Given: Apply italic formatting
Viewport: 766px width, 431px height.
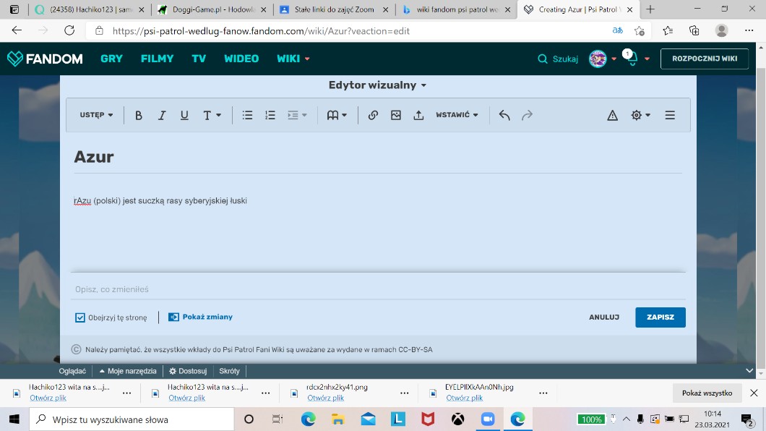Looking at the screenshot, I should click(162, 115).
